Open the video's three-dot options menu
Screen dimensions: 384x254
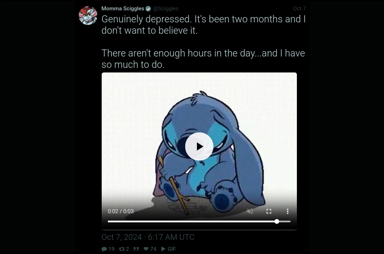[x=288, y=211]
